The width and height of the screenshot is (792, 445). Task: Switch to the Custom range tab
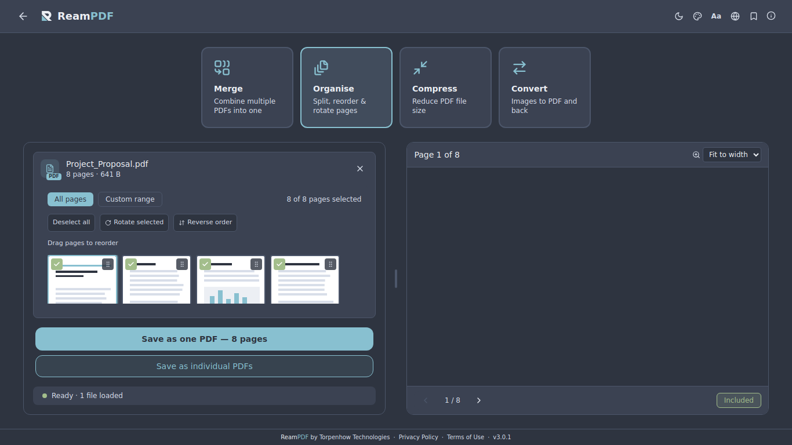130,199
